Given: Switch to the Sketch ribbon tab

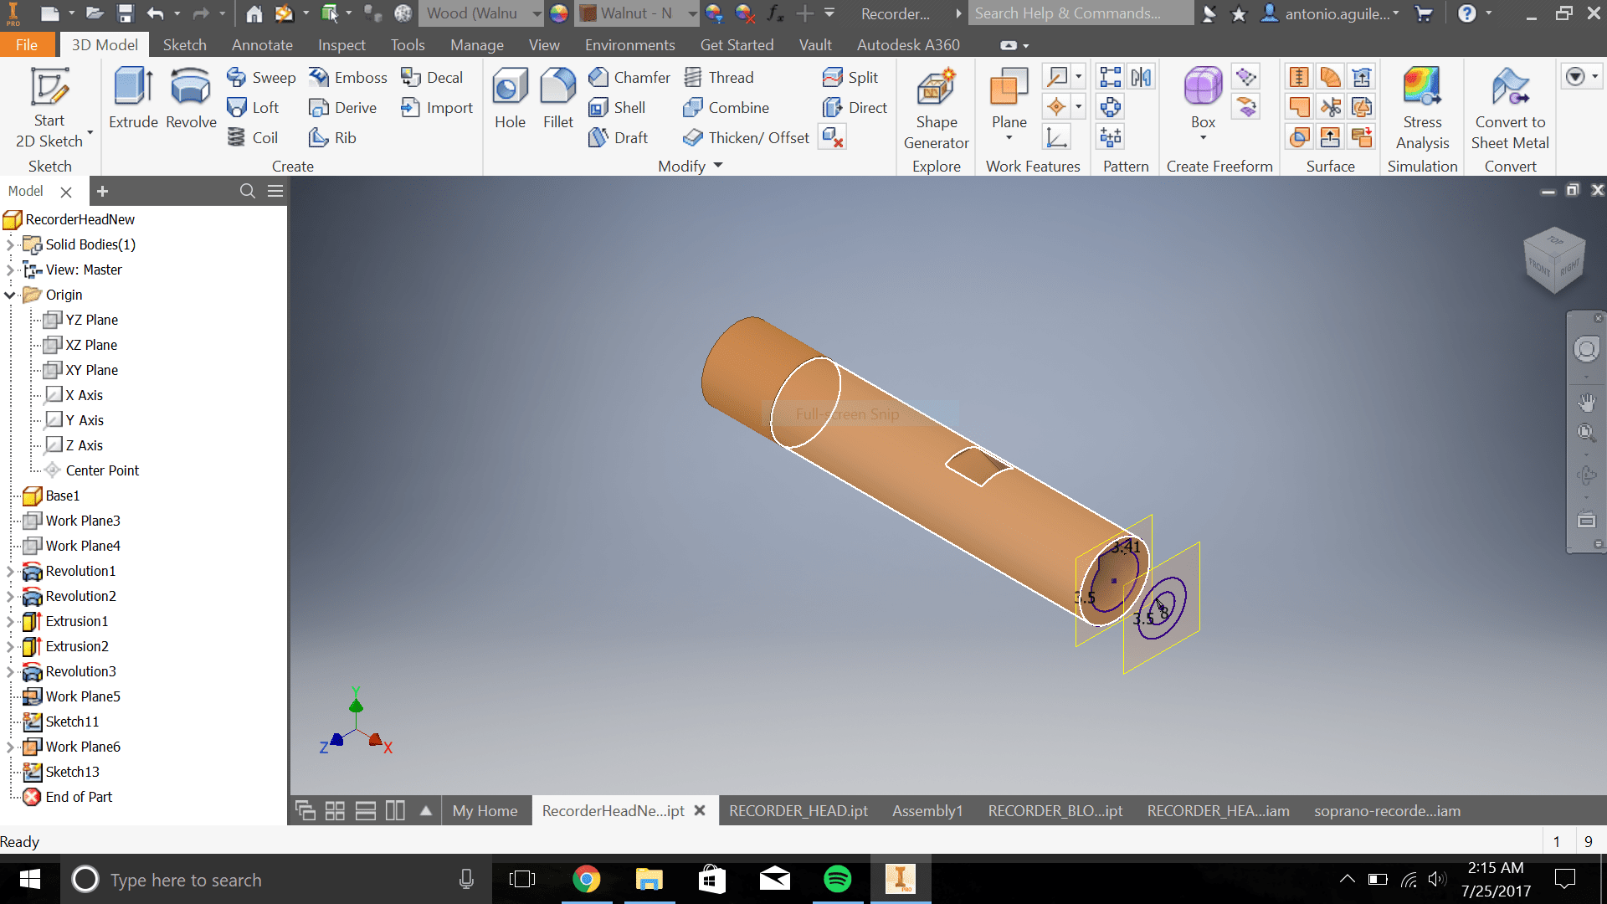Looking at the screenshot, I should (x=184, y=44).
